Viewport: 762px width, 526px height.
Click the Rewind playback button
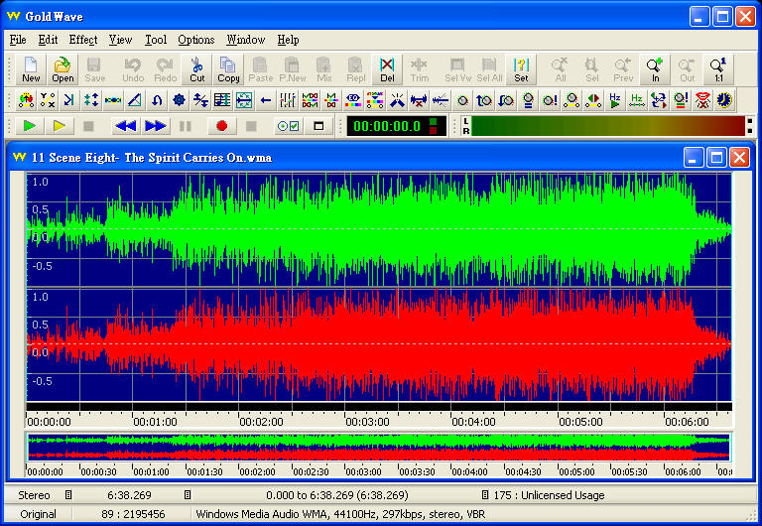125,126
